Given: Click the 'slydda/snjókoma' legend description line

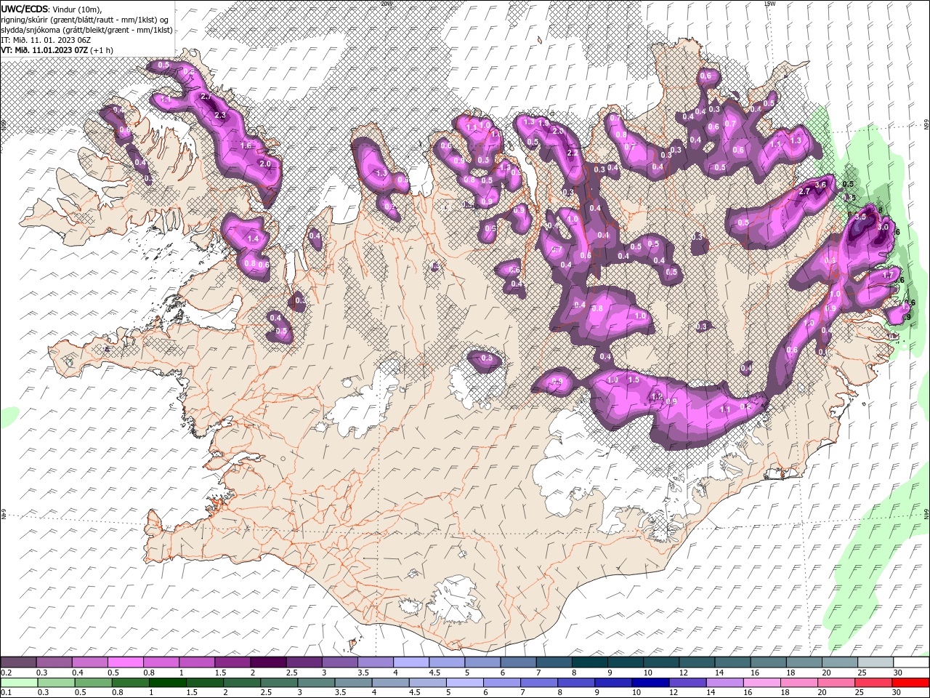Looking at the screenshot, I should click(x=86, y=29).
